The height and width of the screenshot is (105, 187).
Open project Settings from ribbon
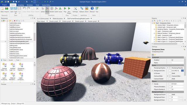[x=75, y=10]
